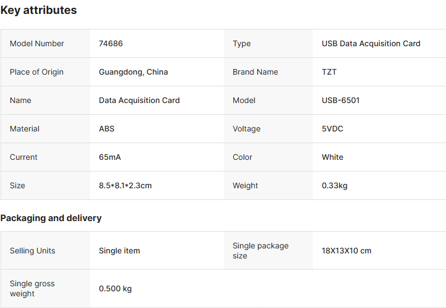Select the USB-6501 model value
This screenshot has height=308, width=446.
[x=341, y=100]
